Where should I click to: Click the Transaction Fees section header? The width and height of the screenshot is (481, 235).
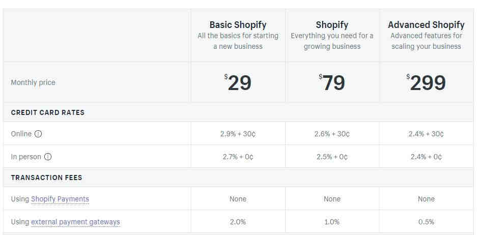tap(46, 178)
